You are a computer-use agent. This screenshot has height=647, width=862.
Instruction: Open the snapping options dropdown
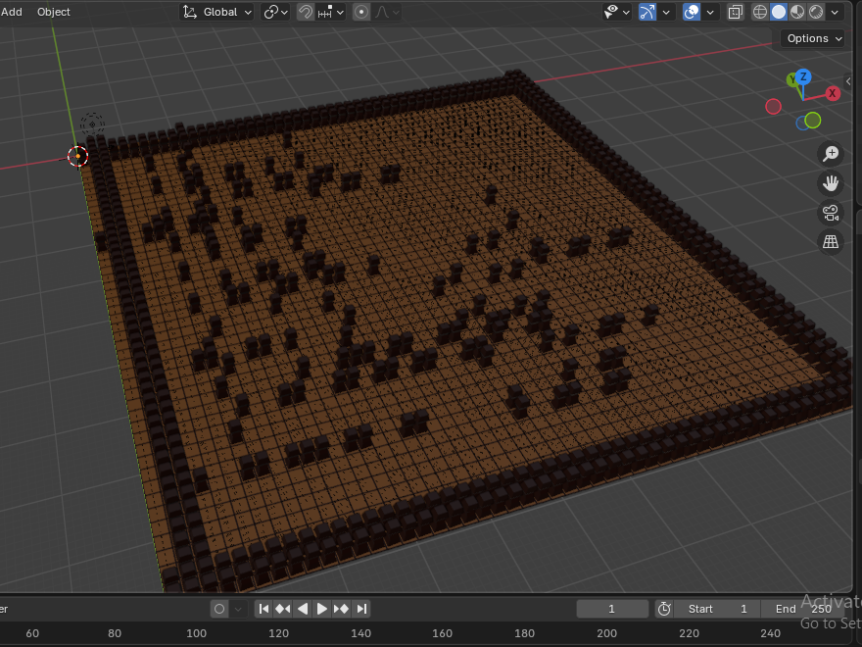coord(330,12)
